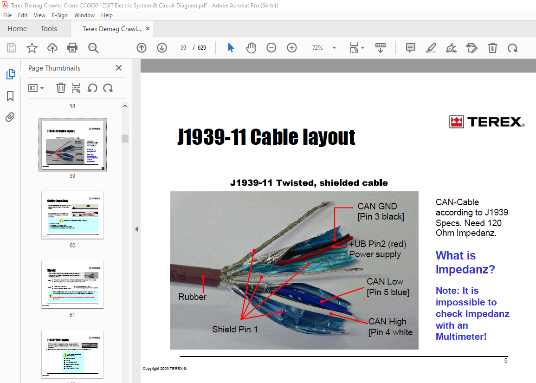This screenshot has width=536, height=383.
Task: Open the View menu
Action: 39,15
